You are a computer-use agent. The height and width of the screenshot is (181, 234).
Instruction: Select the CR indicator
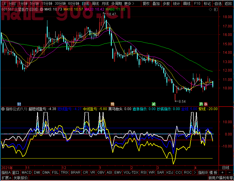pos(85,173)
